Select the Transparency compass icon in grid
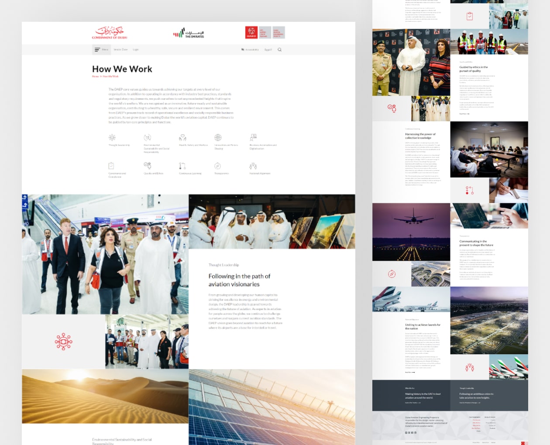This screenshot has width=550, height=445. [217, 166]
